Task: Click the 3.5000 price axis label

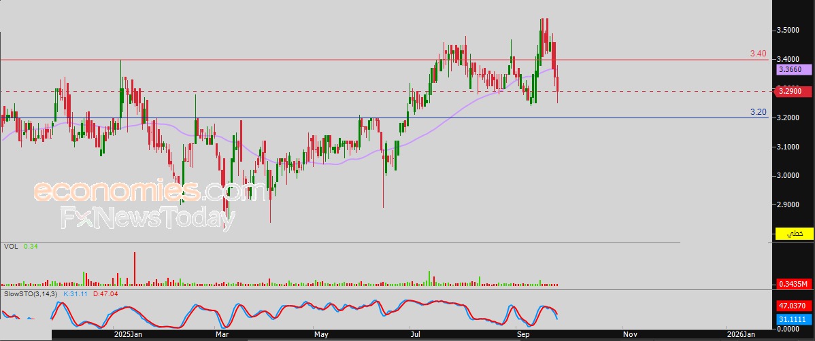Action: pos(788,31)
